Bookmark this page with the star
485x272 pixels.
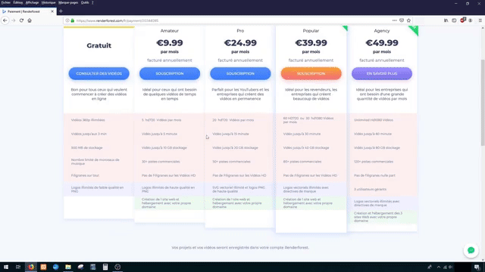point(408,20)
